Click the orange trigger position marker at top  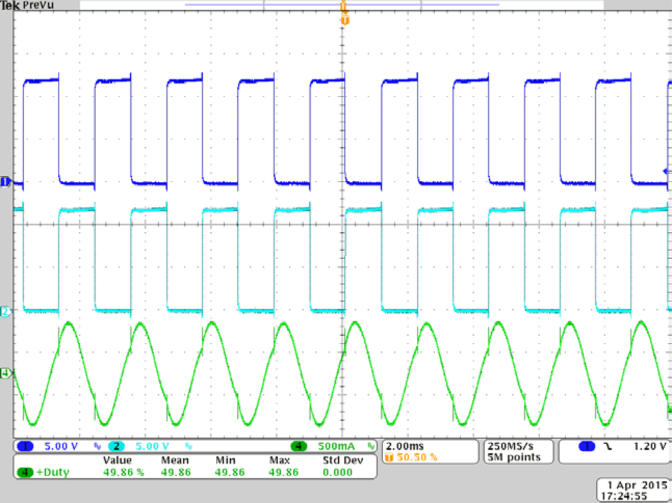click(344, 20)
